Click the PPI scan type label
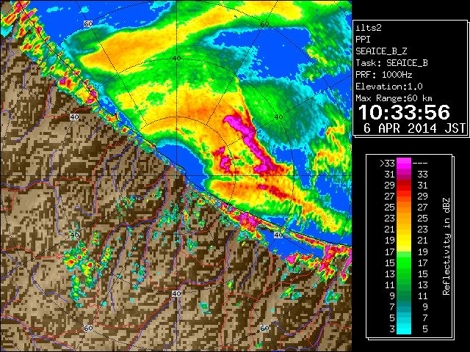 point(363,40)
